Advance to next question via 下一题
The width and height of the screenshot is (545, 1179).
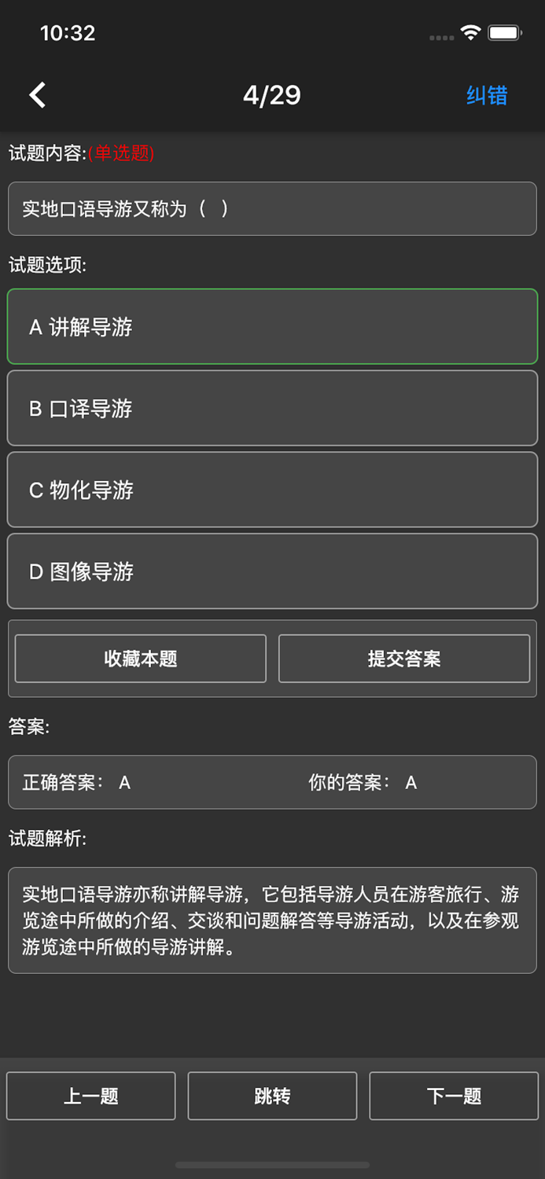click(454, 1096)
